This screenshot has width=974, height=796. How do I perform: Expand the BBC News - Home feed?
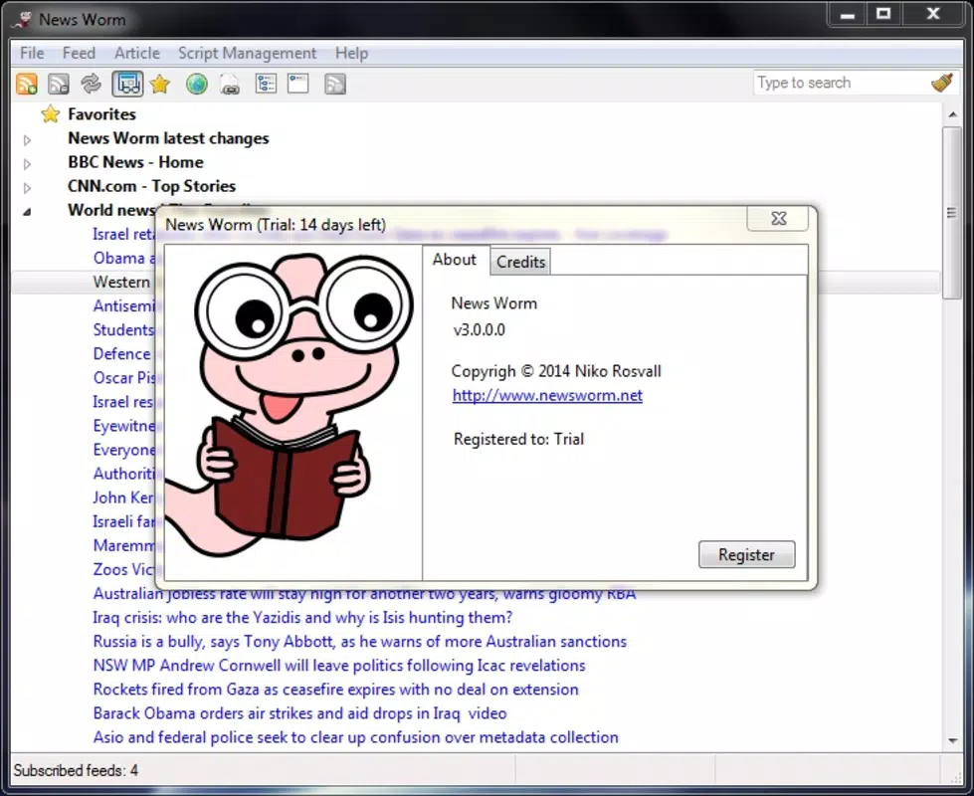tap(27, 164)
